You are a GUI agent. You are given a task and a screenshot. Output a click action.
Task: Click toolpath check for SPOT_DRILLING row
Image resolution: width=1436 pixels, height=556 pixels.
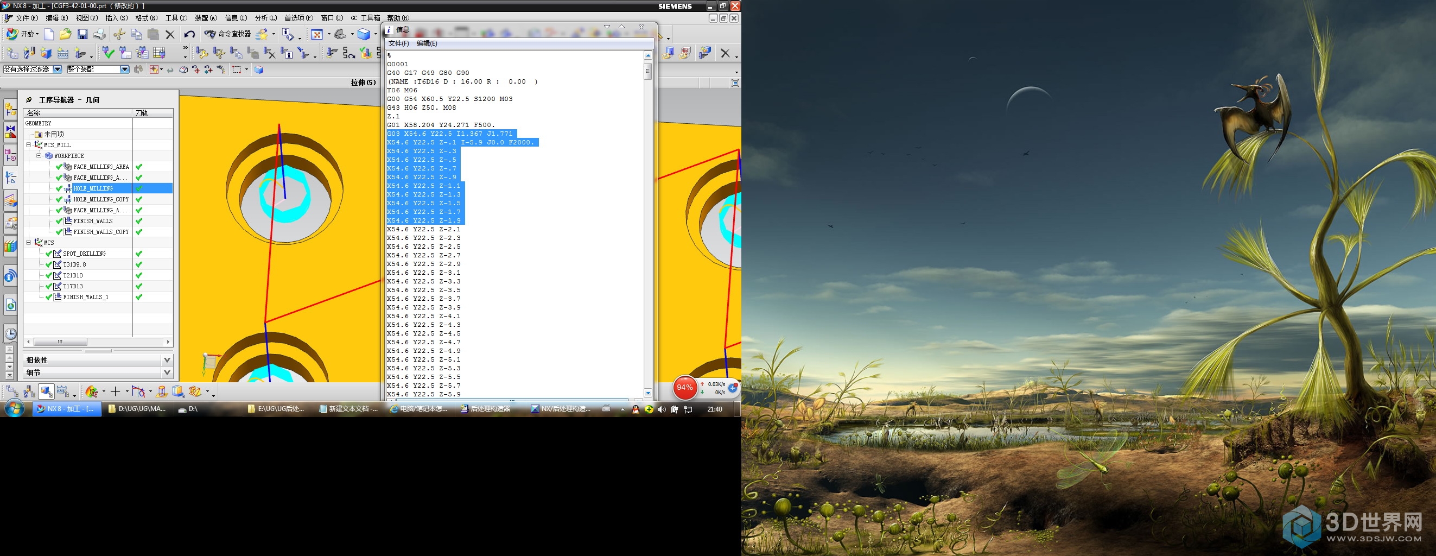(139, 254)
